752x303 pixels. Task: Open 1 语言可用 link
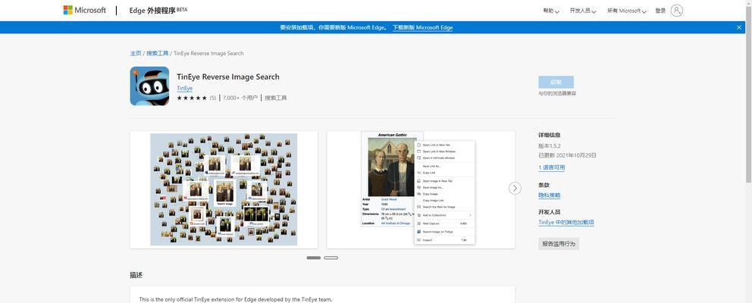tap(552, 168)
